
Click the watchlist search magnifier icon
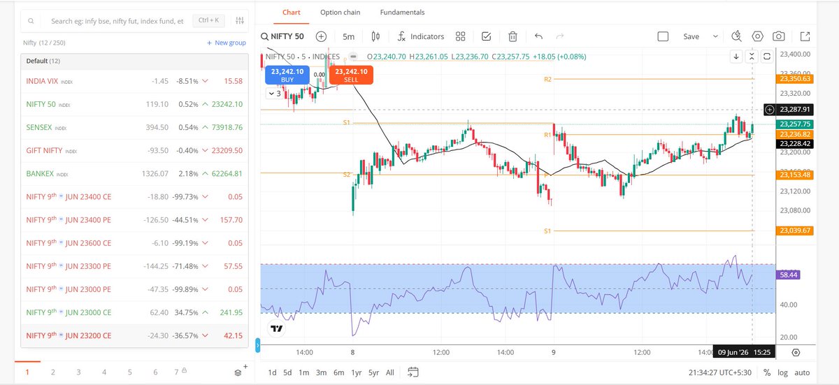click(x=31, y=22)
